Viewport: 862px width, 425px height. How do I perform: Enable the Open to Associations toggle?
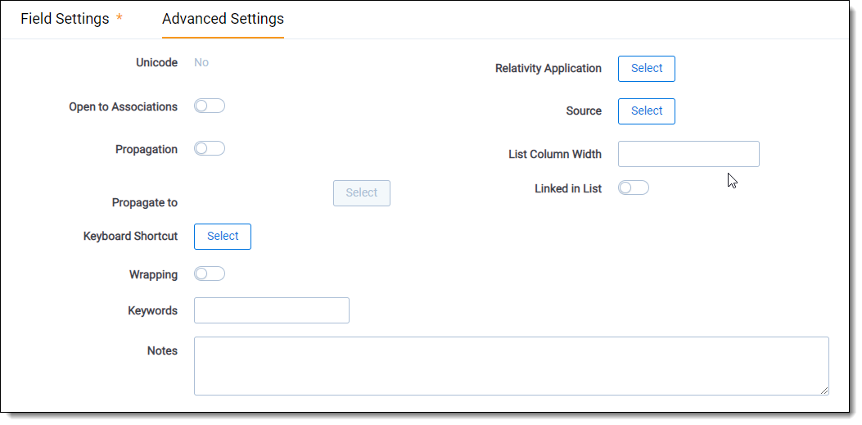pos(209,106)
